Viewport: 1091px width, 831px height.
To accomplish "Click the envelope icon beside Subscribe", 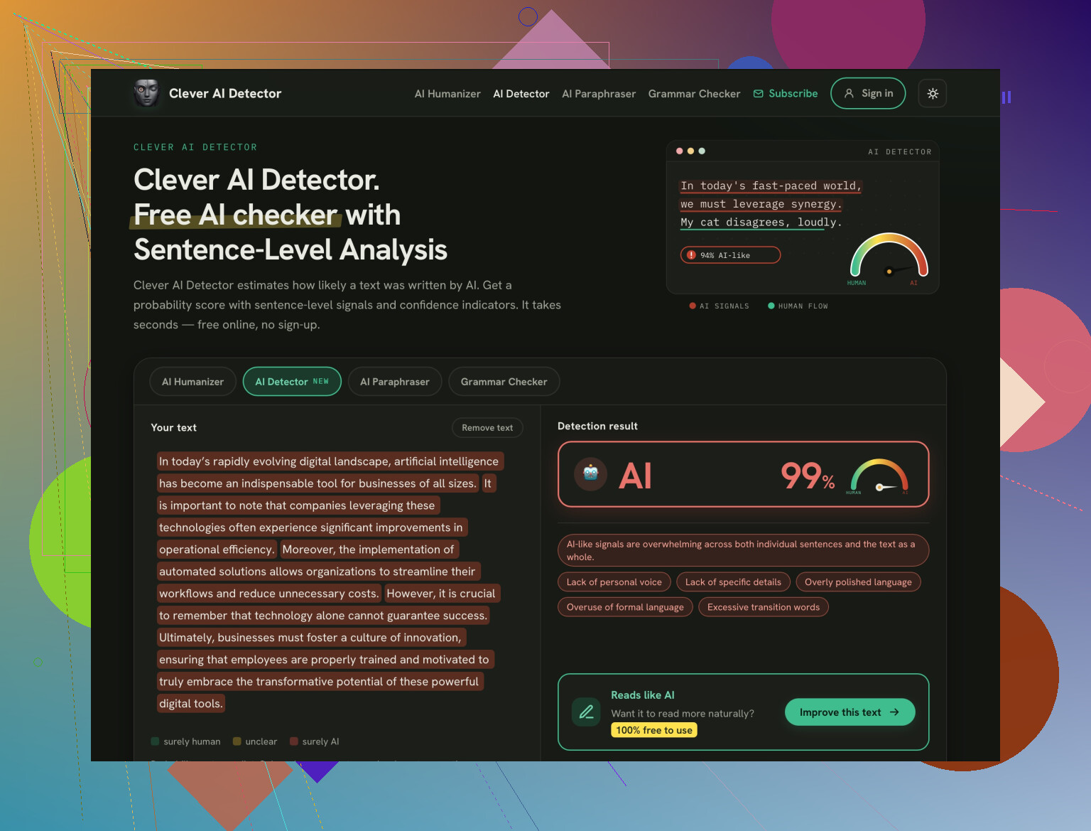I will pyautogui.click(x=759, y=94).
